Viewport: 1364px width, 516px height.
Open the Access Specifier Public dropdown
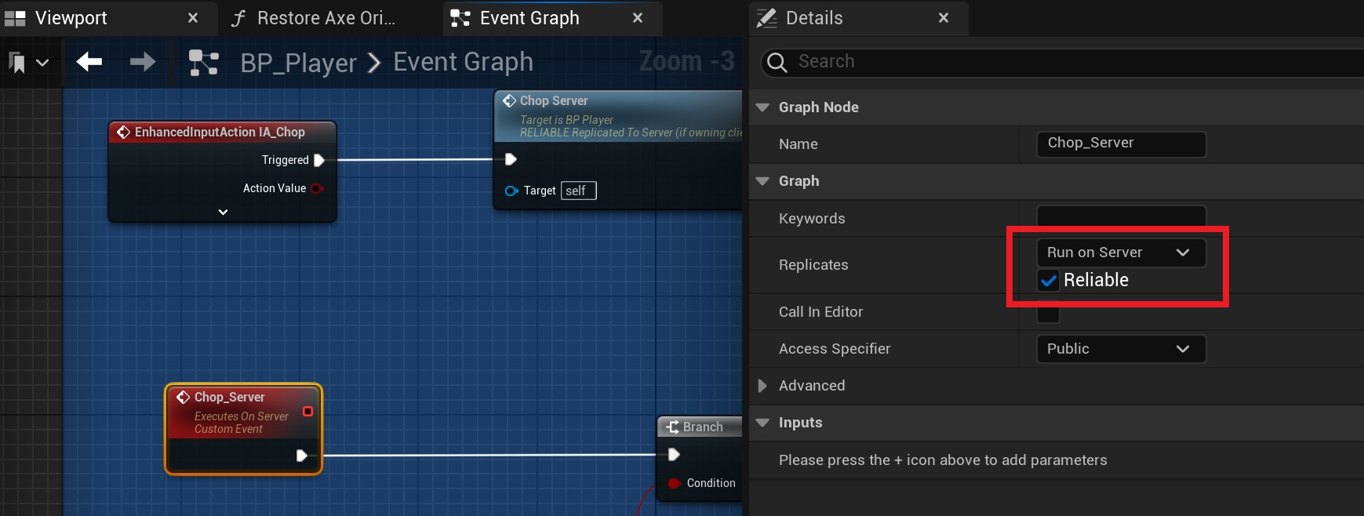coord(1120,349)
